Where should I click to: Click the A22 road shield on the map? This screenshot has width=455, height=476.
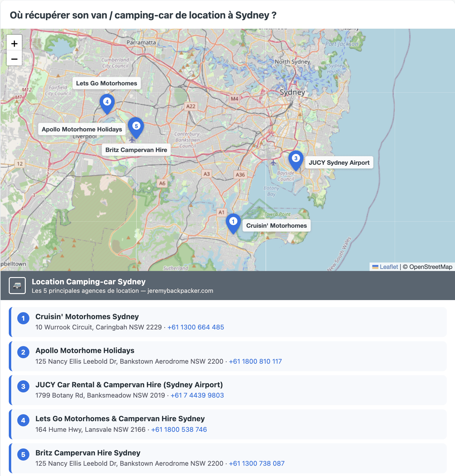(191, 106)
